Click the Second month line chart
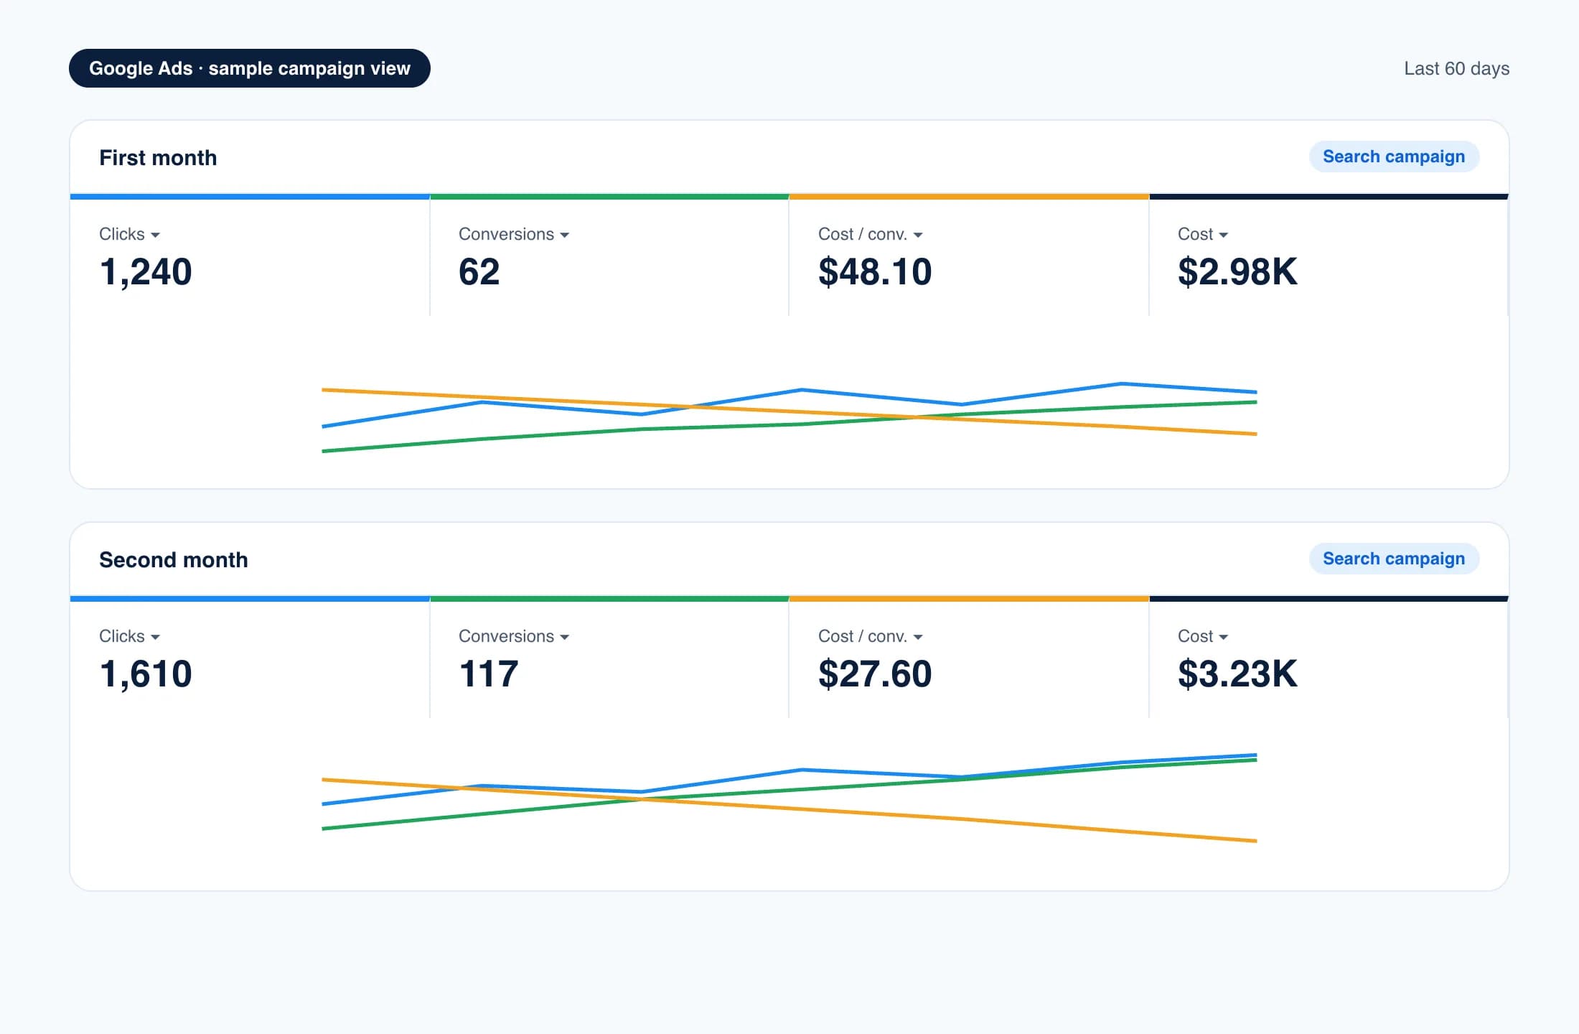This screenshot has height=1034, width=1579. pos(789,797)
